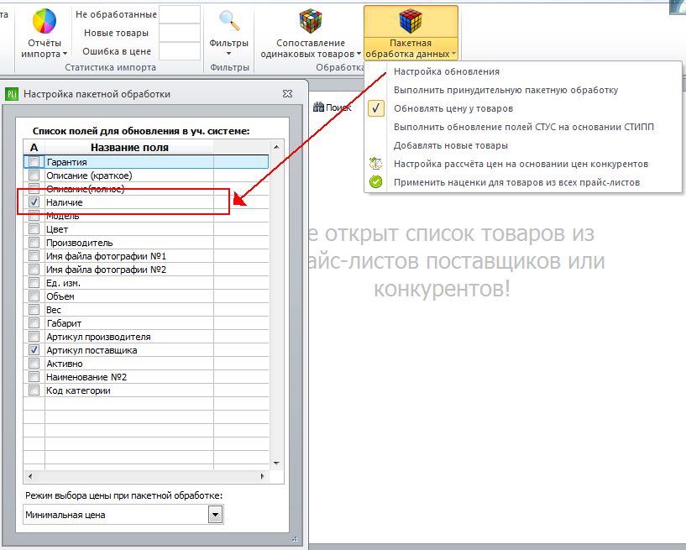This screenshot has width=686, height=550.
Task: Expand Сопоставление одинаковых товаров dropdown arrow
Action: [x=359, y=54]
